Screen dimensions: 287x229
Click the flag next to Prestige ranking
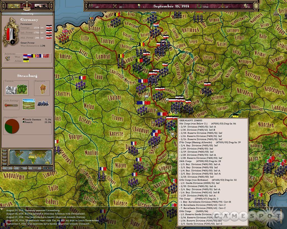pos(49,27)
